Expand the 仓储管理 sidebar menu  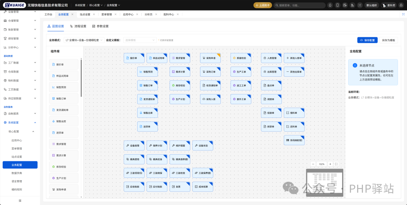(20, 21)
